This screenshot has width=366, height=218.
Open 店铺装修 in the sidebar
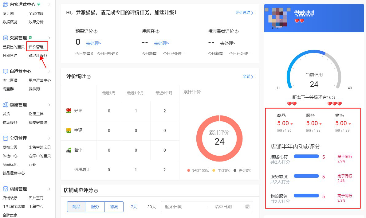10,198
